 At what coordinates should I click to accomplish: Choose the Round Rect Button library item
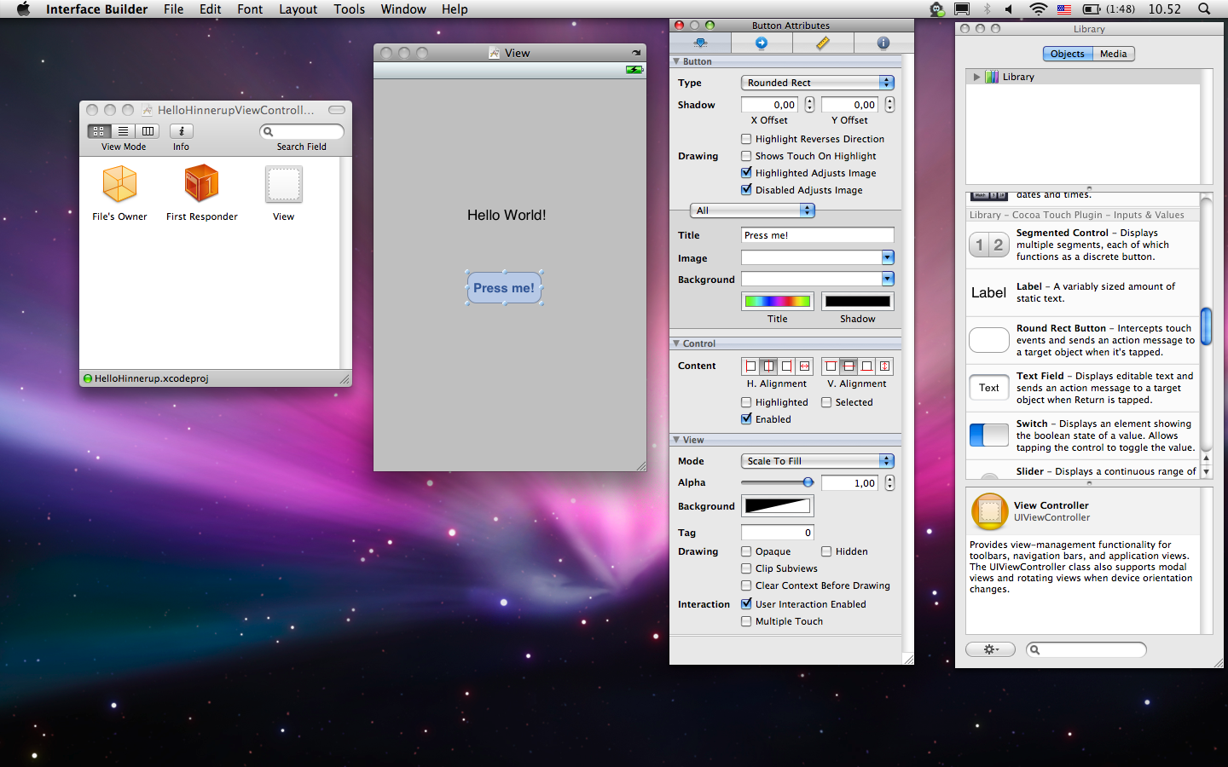pyautogui.click(x=1083, y=340)
